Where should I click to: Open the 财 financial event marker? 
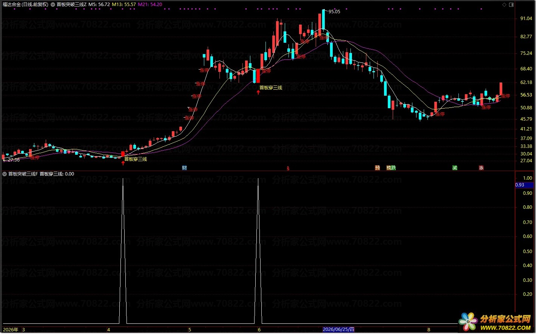coord(184,168)
